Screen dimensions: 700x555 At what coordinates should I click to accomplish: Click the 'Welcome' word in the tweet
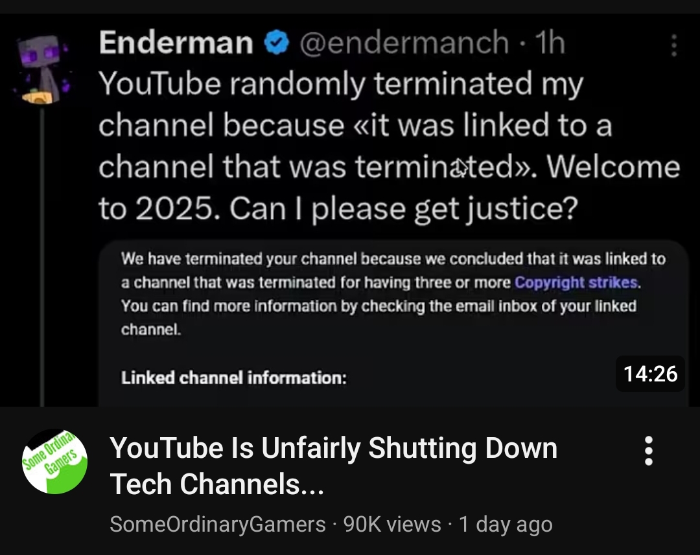pos(614,167)
